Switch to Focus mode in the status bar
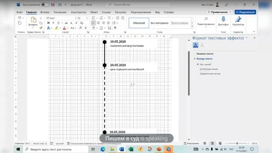 pos(191,143)
